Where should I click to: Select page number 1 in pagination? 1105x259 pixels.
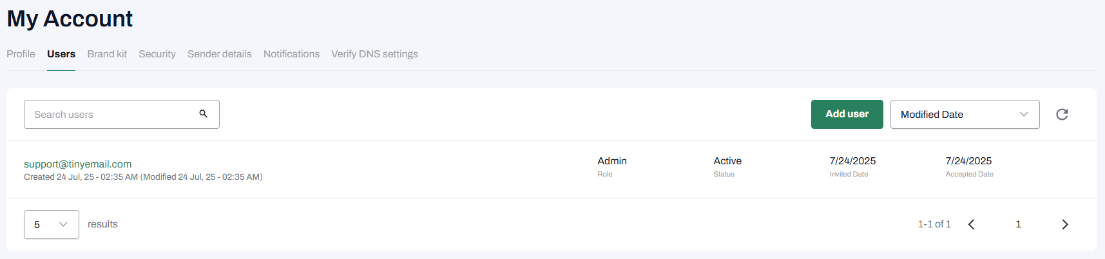tap(1018, 224)
